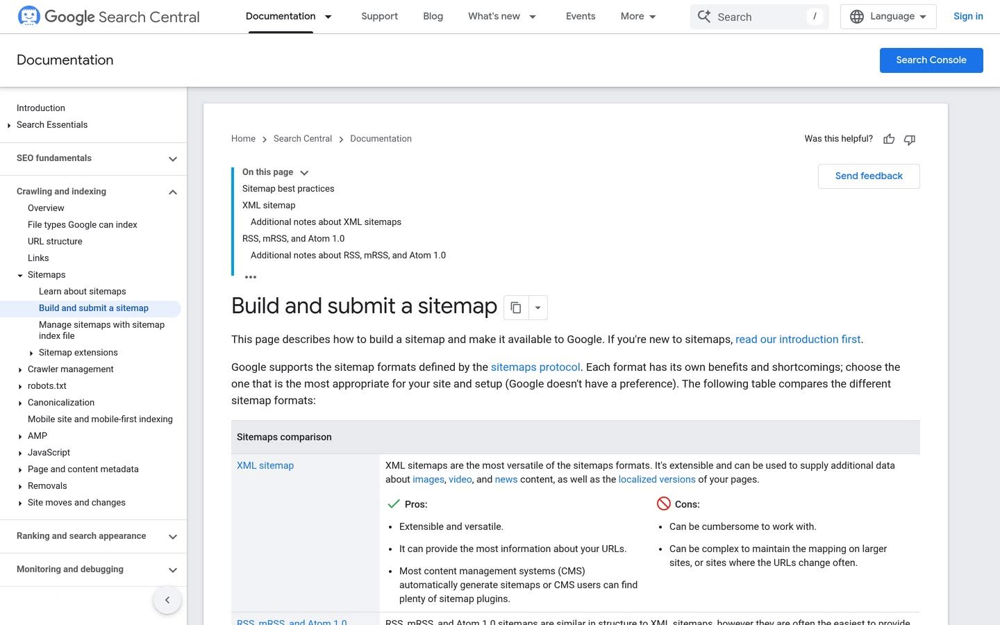
Task: Click the Google Search Central logo
Action: pyautogui.click(x=108, y=17)
